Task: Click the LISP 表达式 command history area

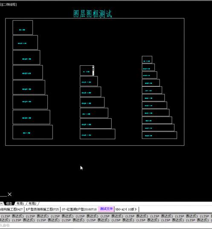Action: click(106, 218)
